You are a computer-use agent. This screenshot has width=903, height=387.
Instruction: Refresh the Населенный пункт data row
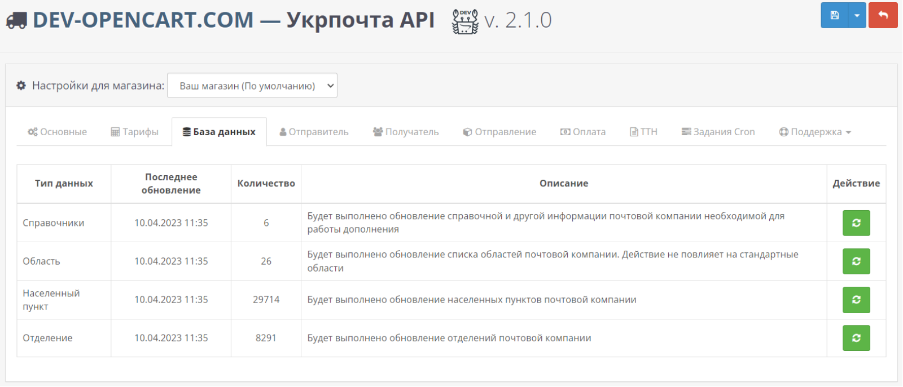(x=856, y=300)
